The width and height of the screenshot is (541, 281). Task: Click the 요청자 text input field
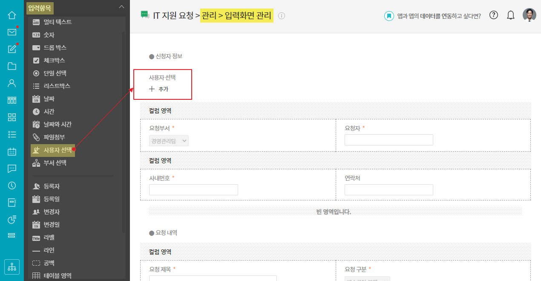pyautogui.click(x=388, y=140)
